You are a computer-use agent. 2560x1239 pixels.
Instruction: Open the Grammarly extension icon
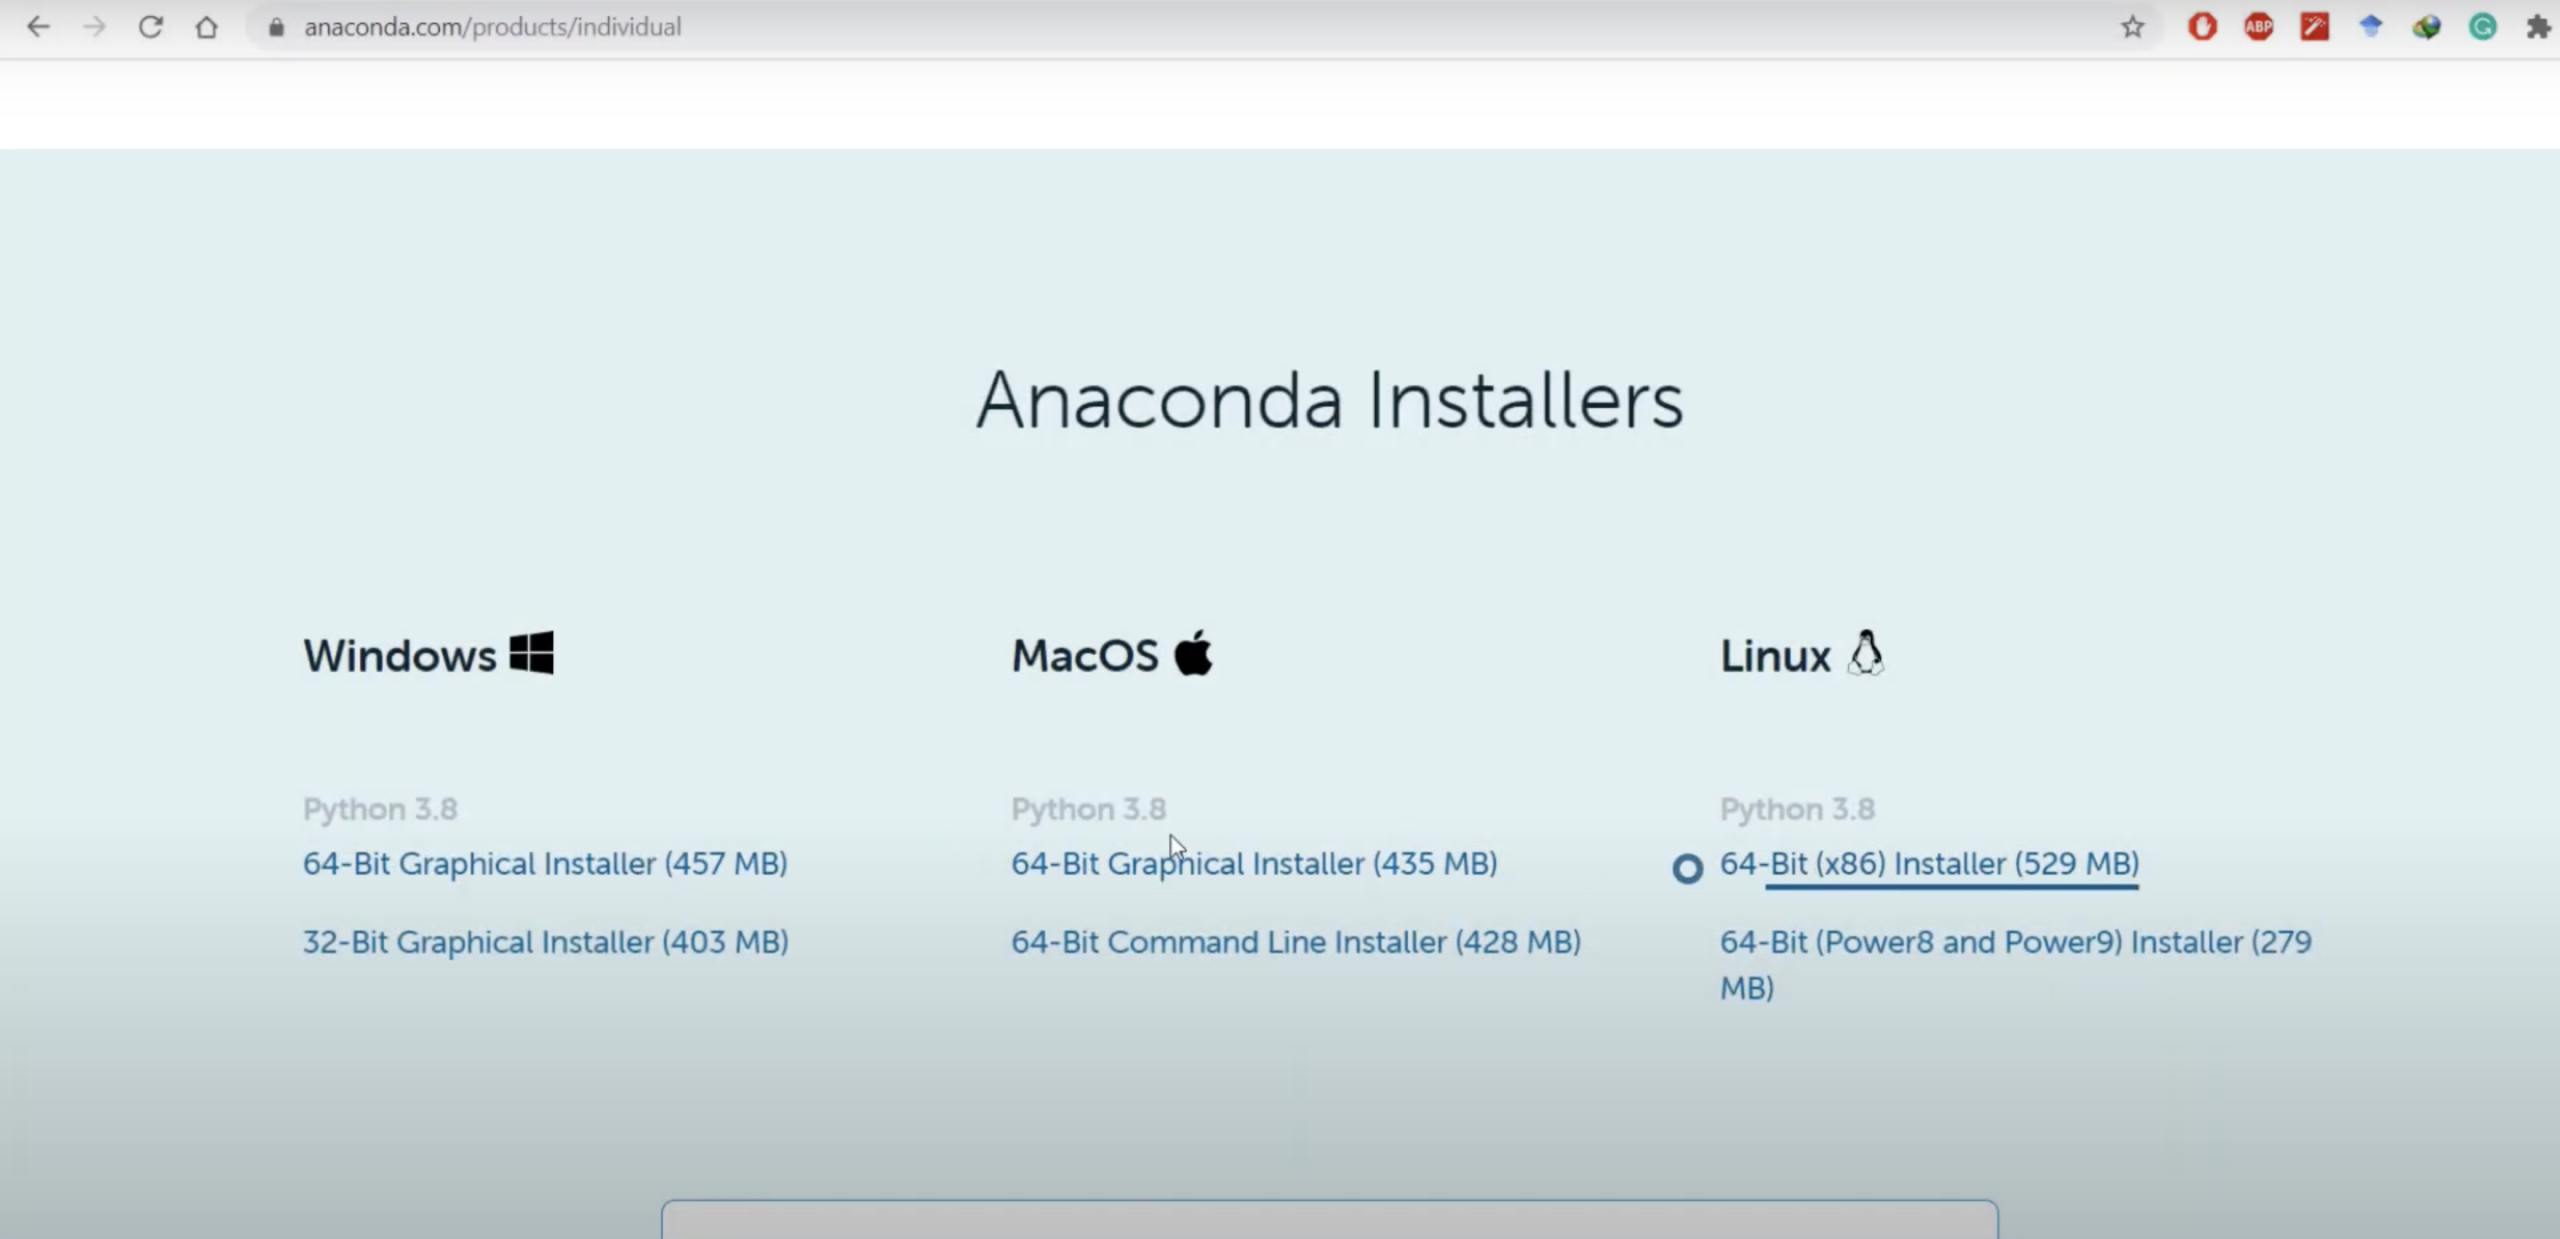[2483, 27]
